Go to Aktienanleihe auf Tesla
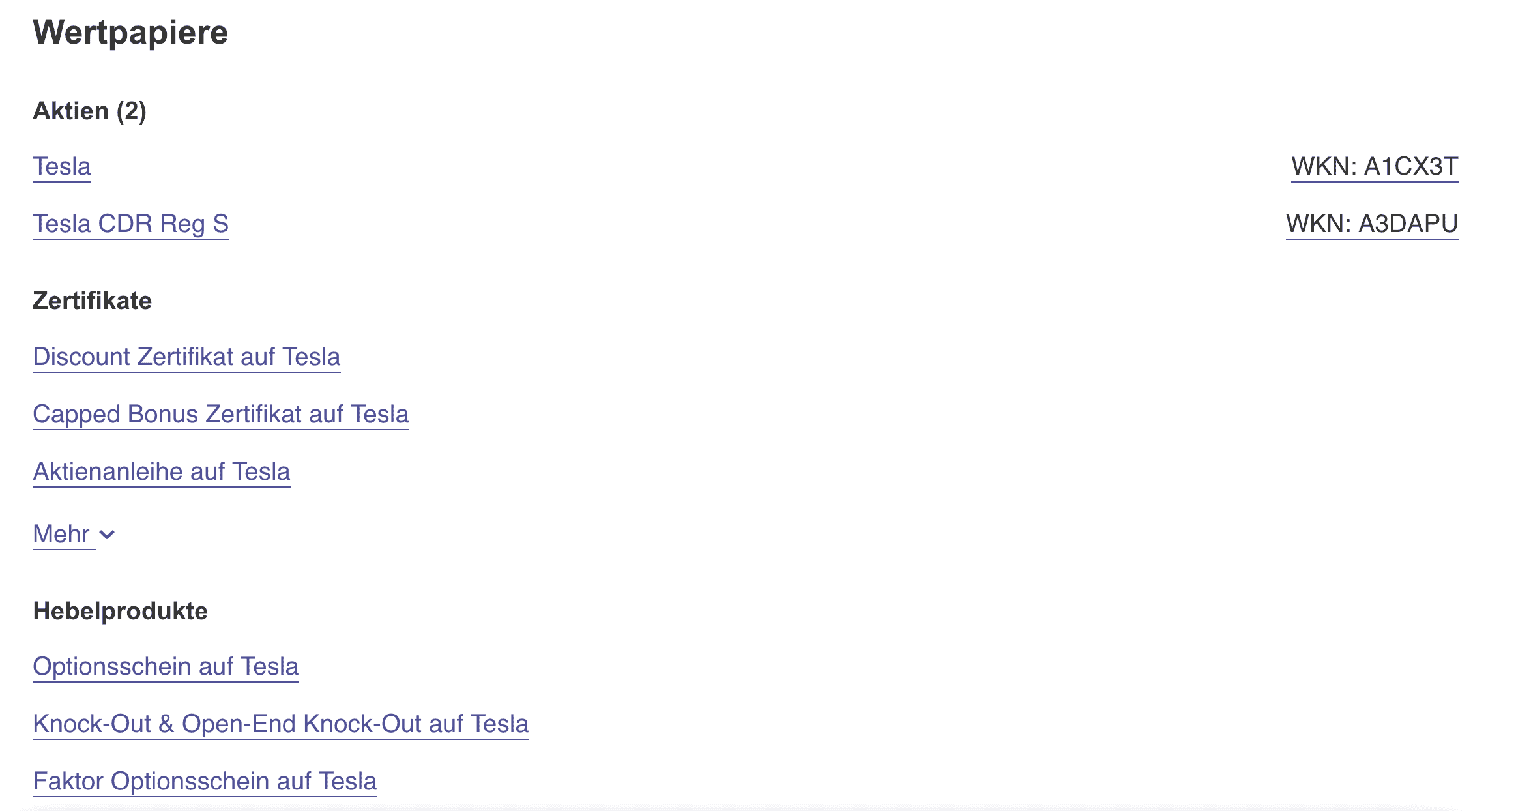Viewport: 1516px width, 811px height. click(x=161, y=471)
